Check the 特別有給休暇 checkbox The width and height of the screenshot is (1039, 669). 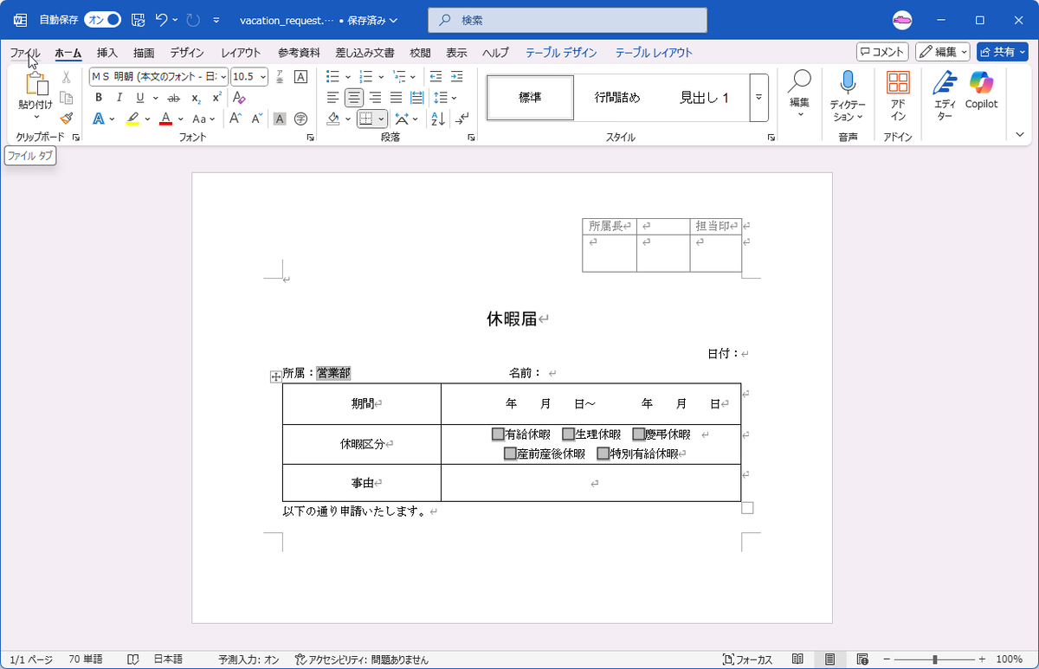tap(603, 454)
